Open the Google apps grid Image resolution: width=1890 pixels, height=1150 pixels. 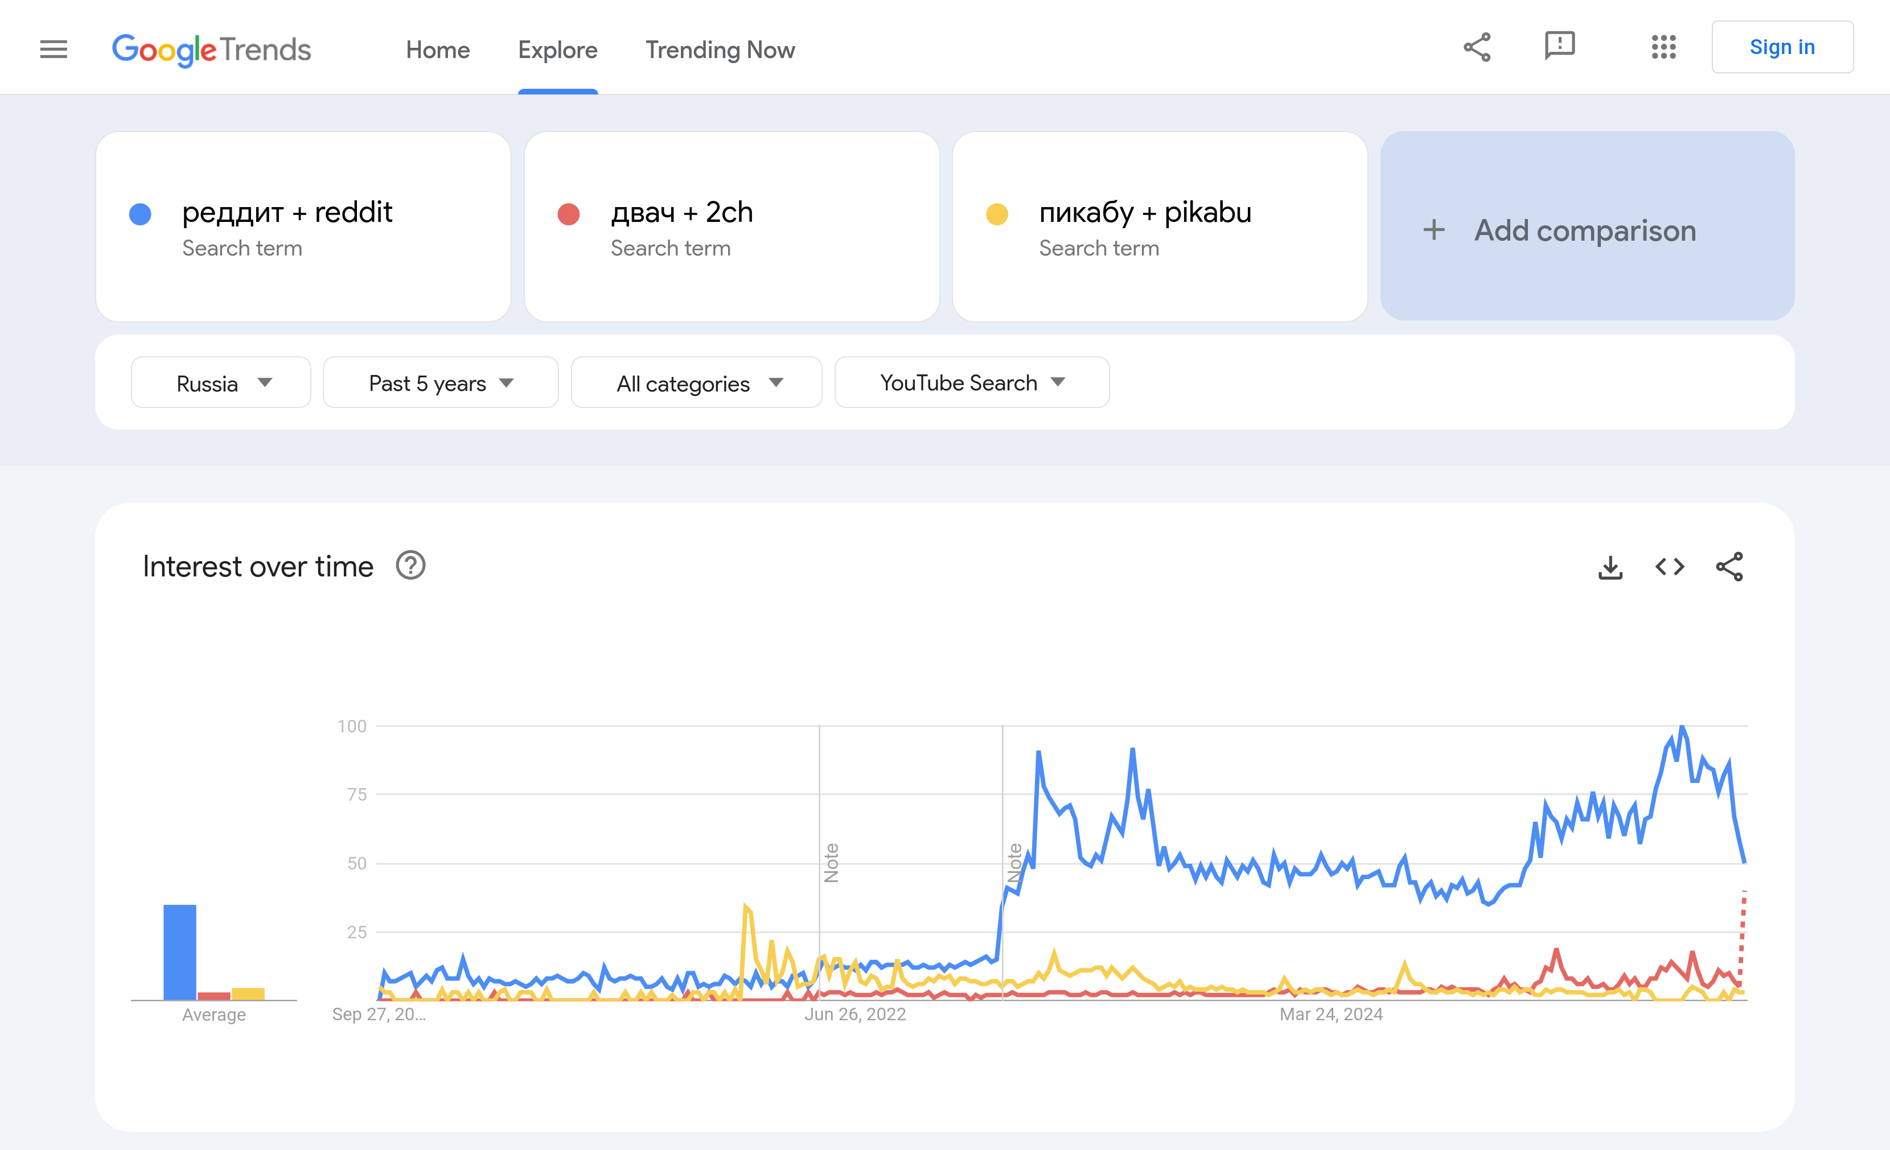1664,48
